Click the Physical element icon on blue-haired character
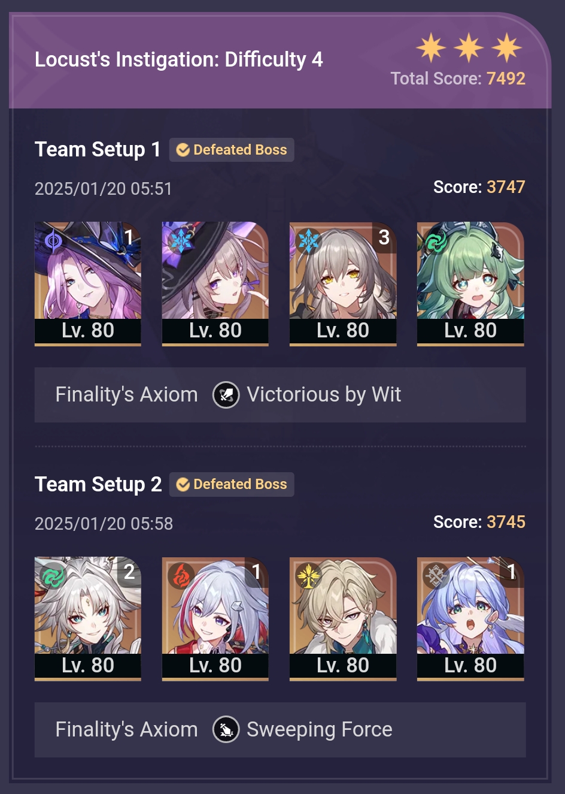565x794 pixels. click(436, 576)
